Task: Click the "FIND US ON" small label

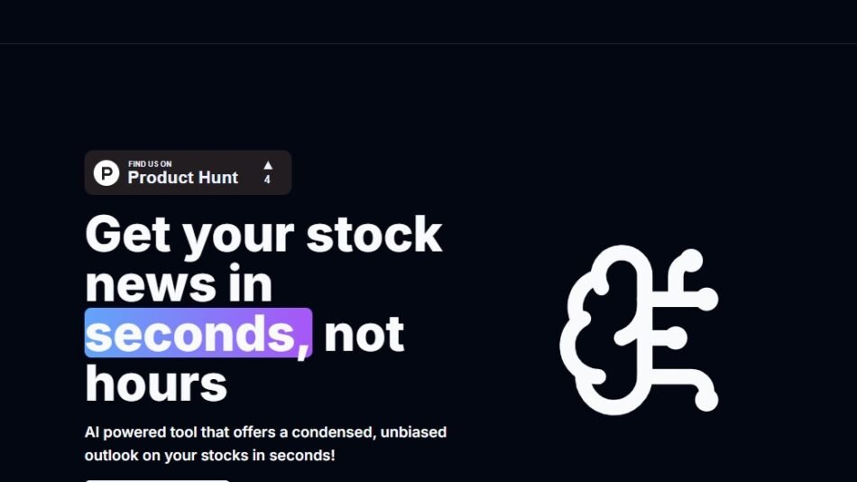Action: (150, 163)
